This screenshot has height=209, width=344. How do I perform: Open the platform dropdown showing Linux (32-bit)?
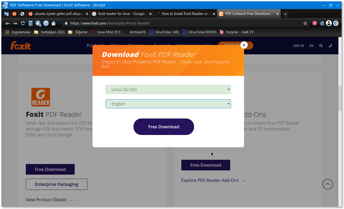[168, 89]
